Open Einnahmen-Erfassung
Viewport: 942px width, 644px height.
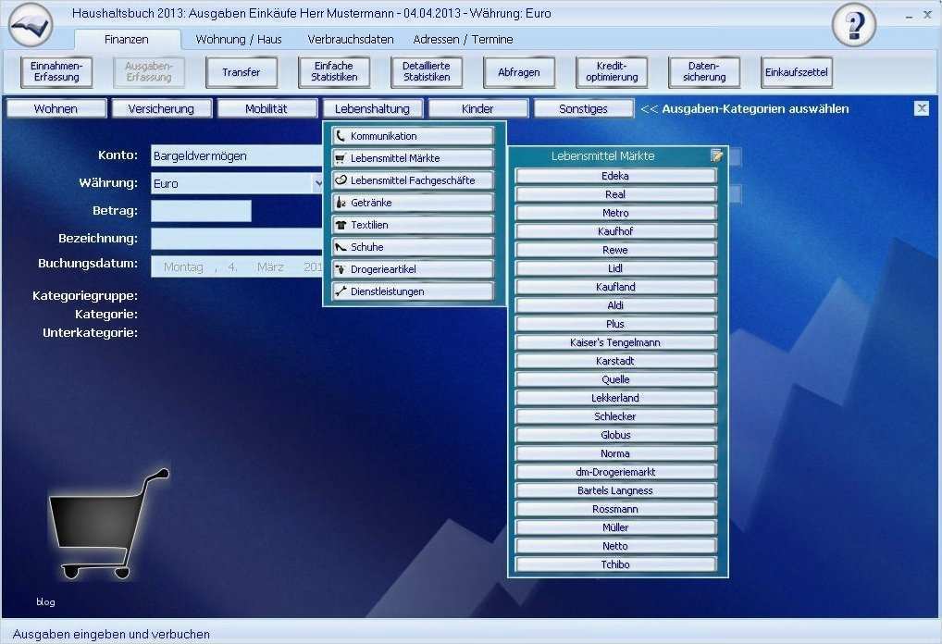(x=56, y=72)
